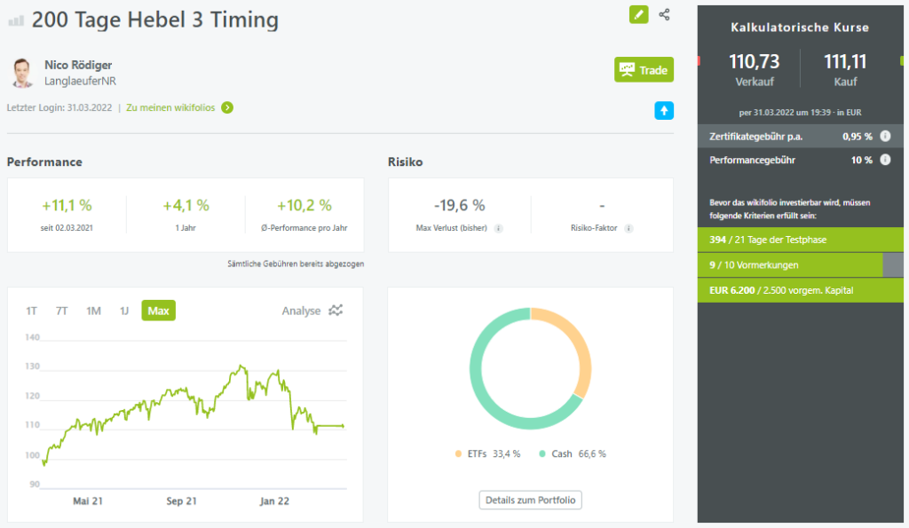Viewport: 909px width, 528px height.
Task: Click the 200 Tage Hebel 3 Timing title
Action: [154, 20]
